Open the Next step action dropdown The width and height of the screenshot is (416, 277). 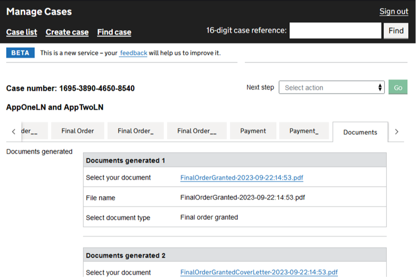(331, 87)
